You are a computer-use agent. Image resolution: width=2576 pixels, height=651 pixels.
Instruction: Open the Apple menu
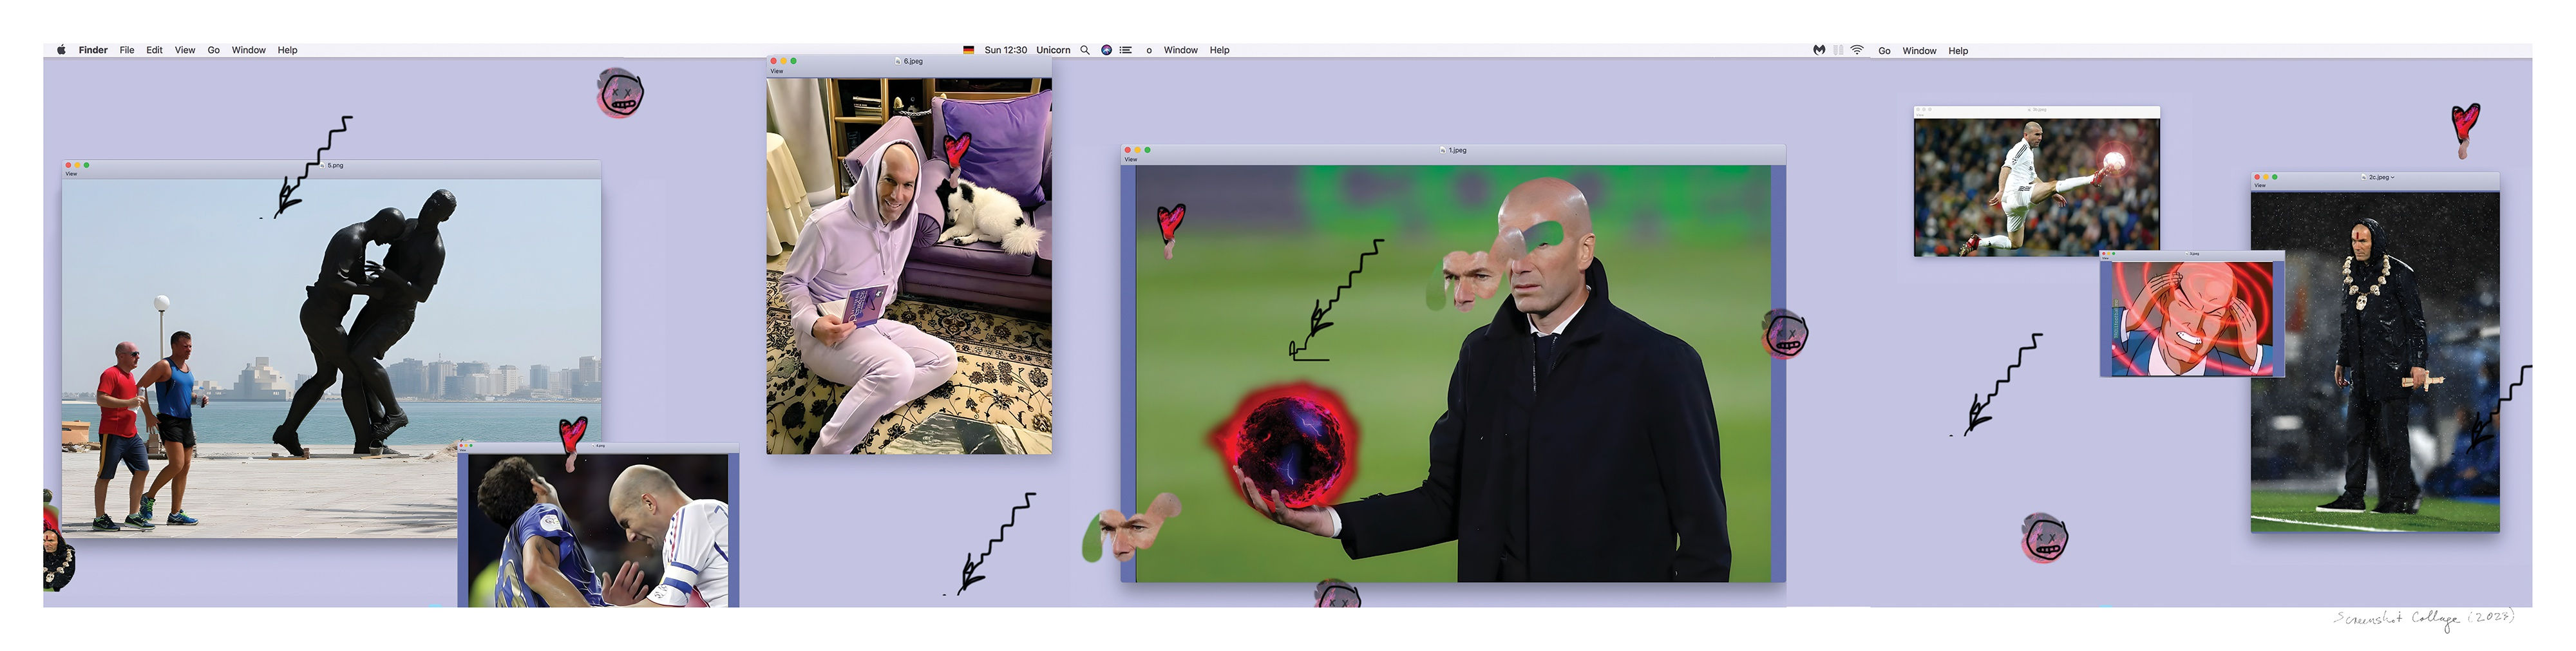pos(61,50)
